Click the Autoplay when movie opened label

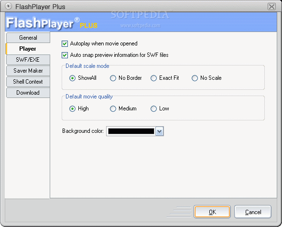[x=104, y=43]
